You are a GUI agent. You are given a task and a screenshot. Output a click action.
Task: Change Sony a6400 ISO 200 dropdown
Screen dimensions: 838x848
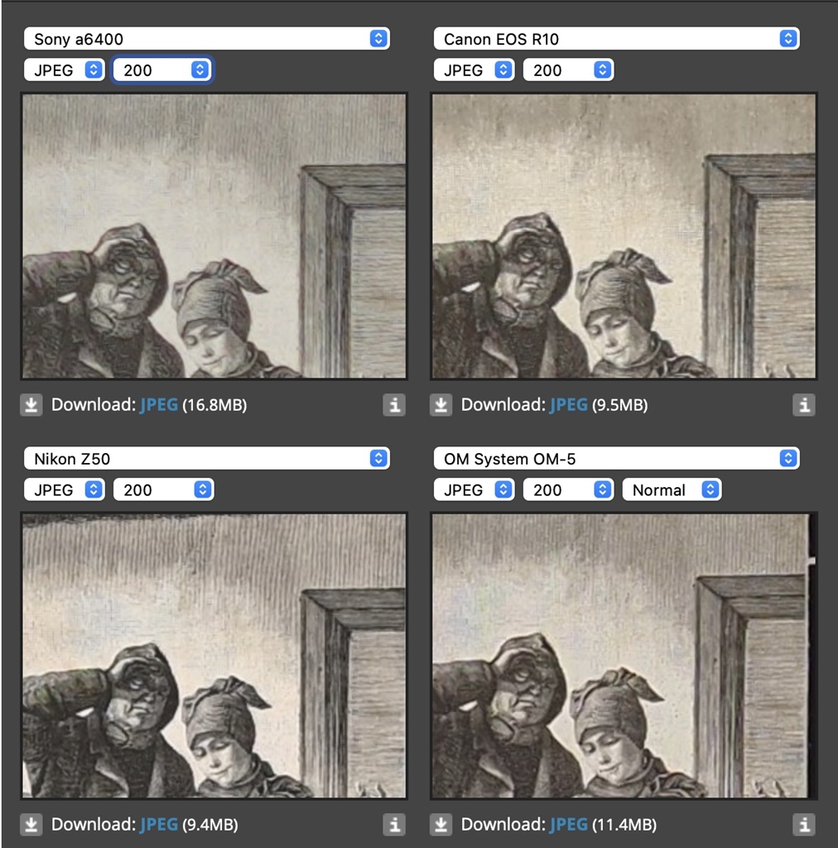tap(162, 70)
